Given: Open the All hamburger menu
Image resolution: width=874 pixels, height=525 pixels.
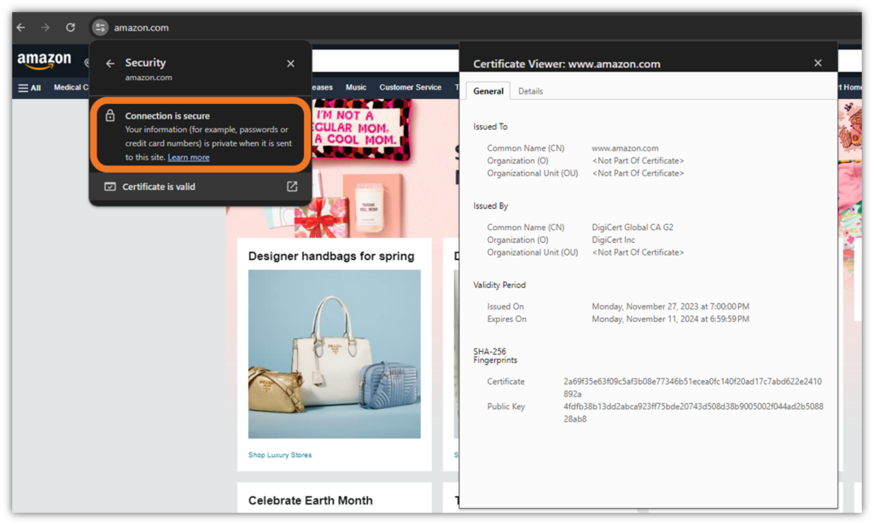Looking at the screenshot, I should point(30,88).
